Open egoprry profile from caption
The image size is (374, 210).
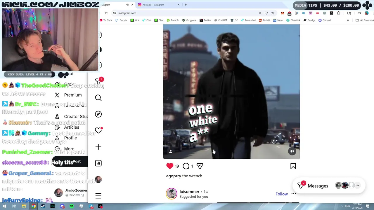tap(174, 176)
